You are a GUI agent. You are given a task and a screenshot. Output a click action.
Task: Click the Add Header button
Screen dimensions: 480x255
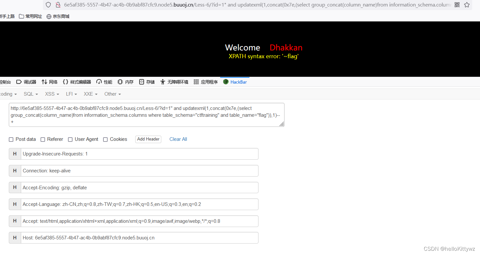pos(148,139)
